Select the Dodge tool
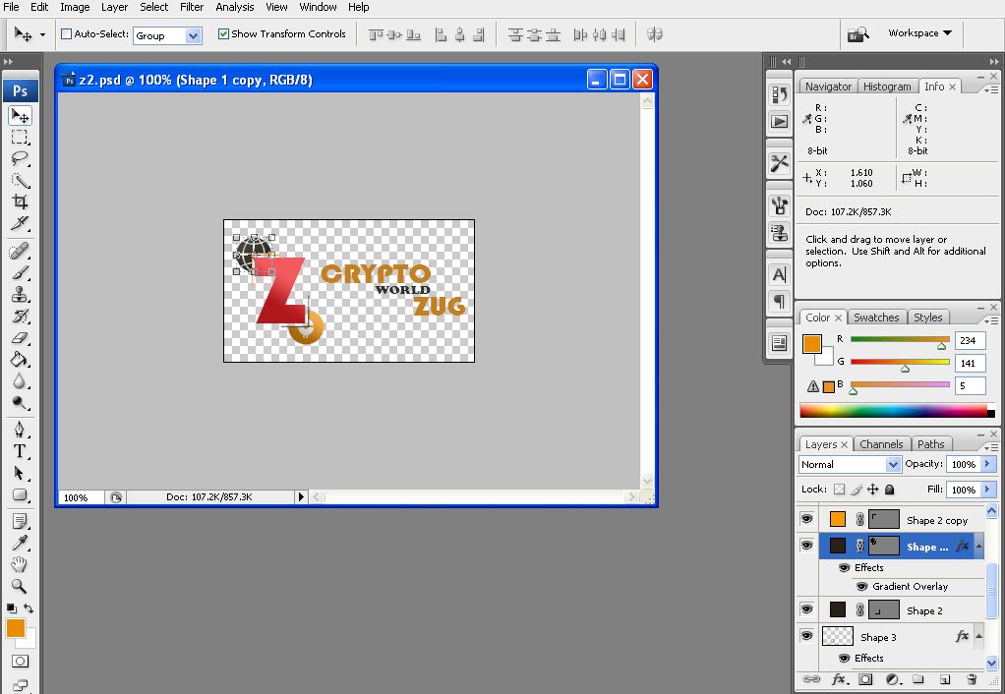Image resolution: width=1005 pixels, height=694 pixels. [x=20, y=402]
